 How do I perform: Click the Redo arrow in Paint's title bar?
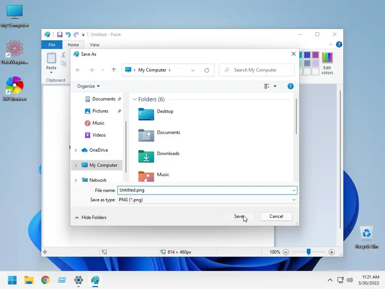pos(76,35)
